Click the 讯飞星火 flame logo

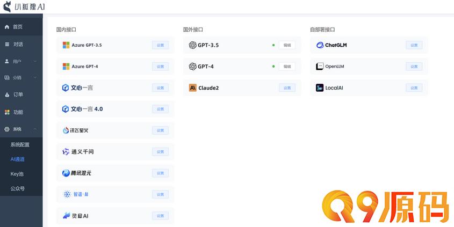tap(66, 130)
